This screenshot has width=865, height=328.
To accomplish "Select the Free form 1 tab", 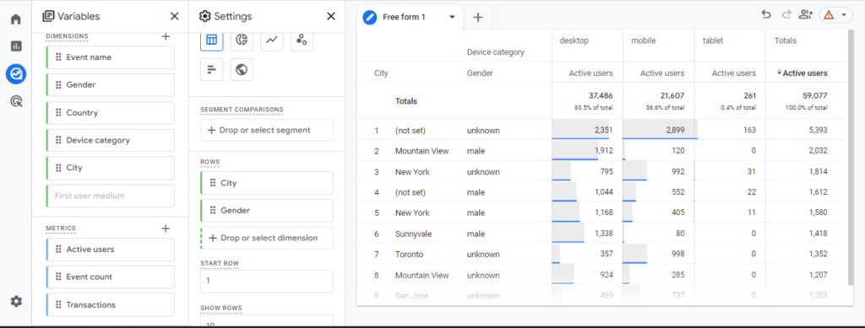I will pyautogui.click(x=411, y=17).
